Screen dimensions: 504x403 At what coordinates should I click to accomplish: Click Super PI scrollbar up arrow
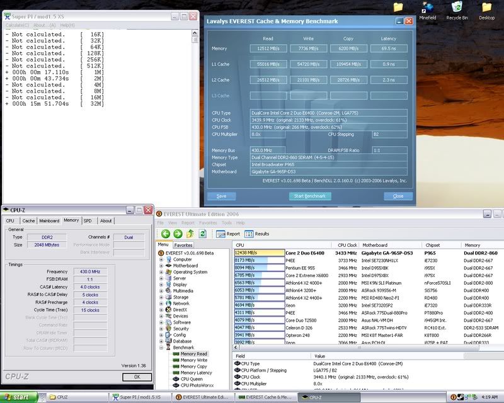[x=195, y=33]
